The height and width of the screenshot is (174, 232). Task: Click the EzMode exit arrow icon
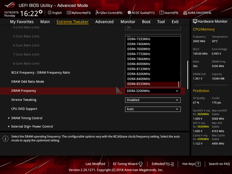coord(171,164)
